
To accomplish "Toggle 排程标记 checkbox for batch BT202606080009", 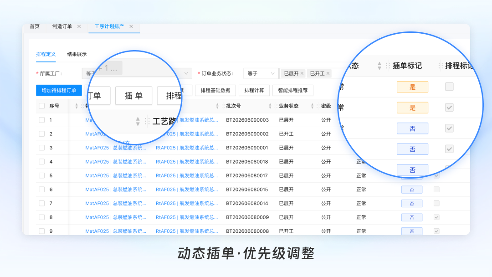I will pyautogui.click(x=436, y=217).
